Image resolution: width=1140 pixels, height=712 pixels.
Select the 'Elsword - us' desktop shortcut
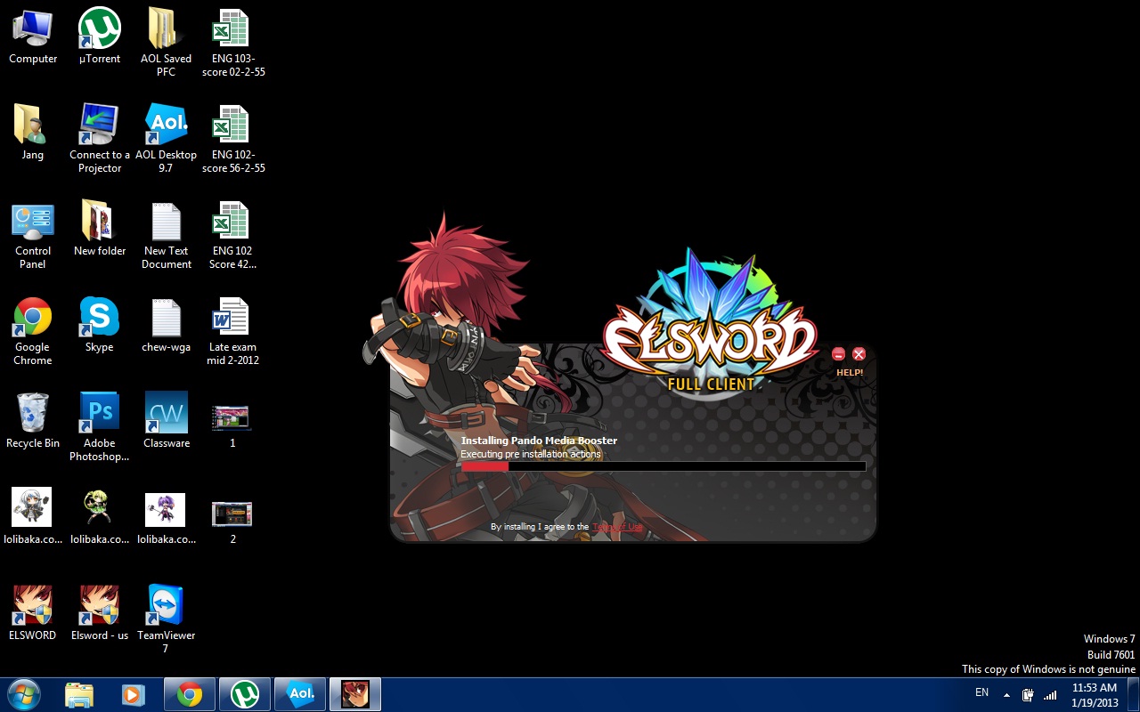[x=100, y=614]
